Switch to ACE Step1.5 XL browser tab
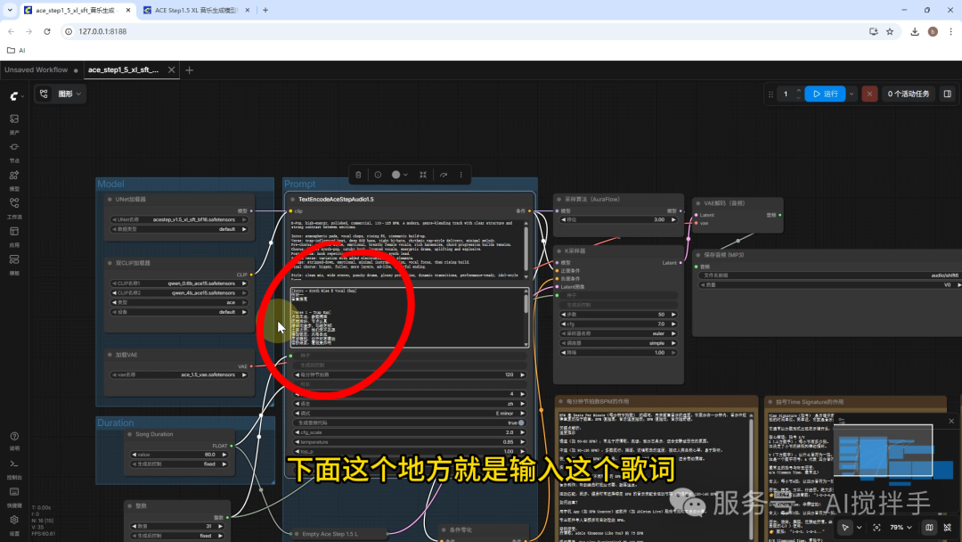The width and height of the screenshot is (962, 542). (195, 11)
